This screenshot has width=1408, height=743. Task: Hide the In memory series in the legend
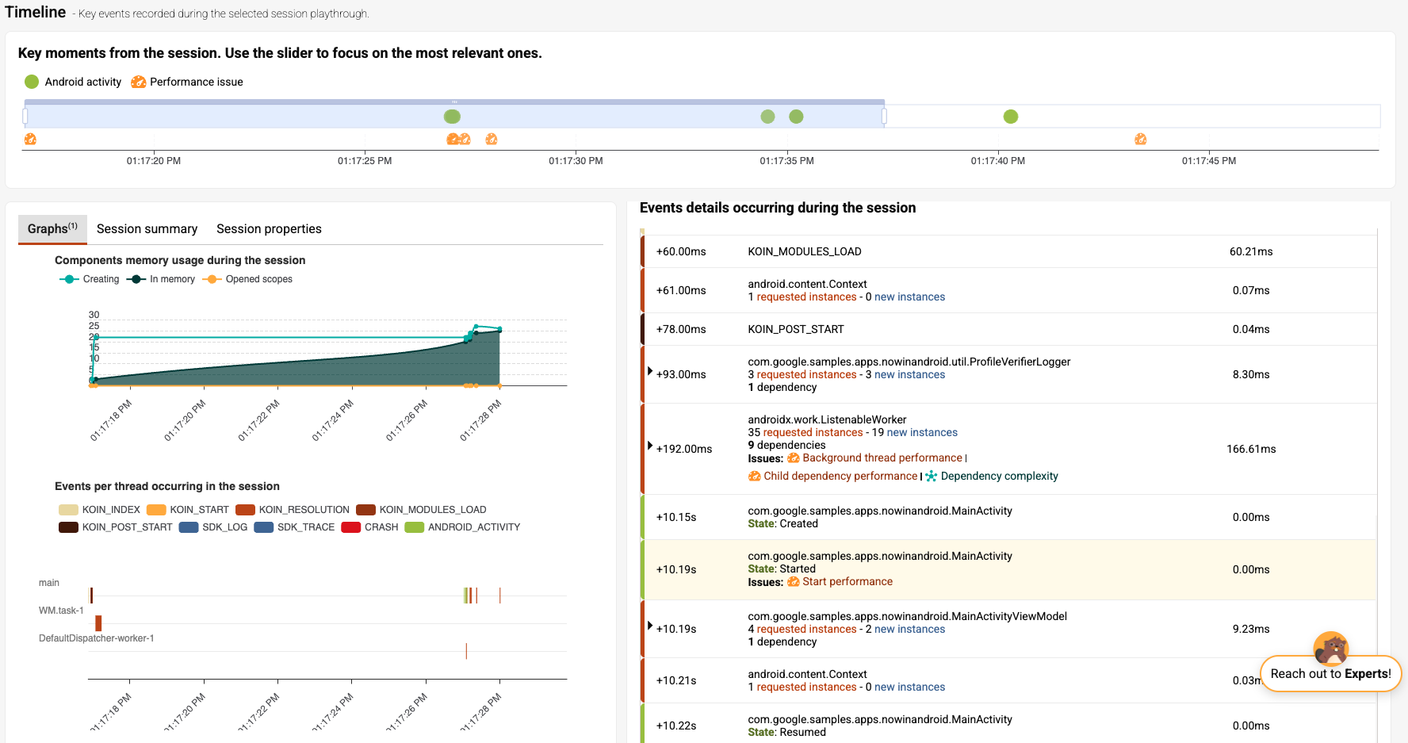[x=161, y=279]
